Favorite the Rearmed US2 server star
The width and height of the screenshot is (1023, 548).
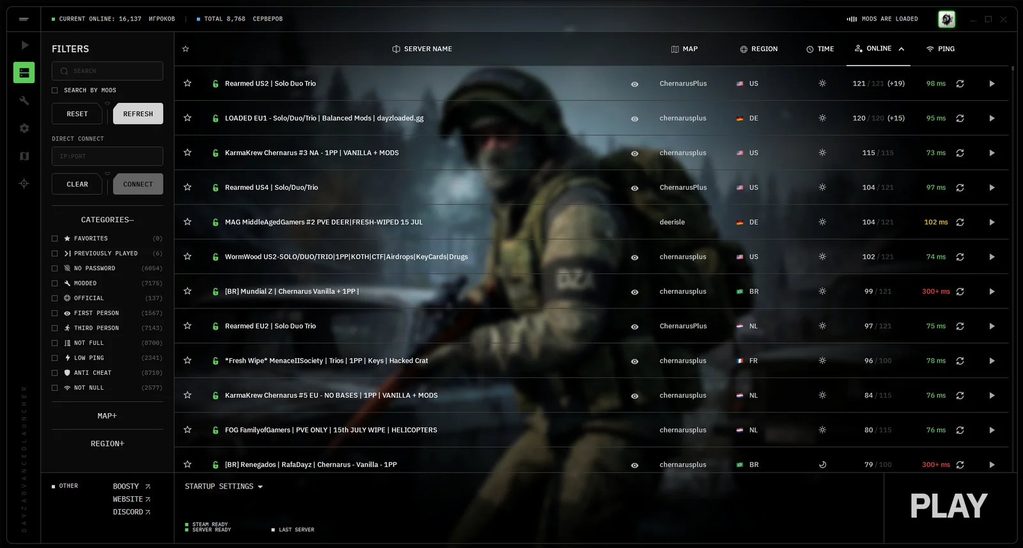point(187,83)
